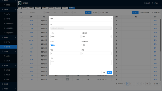Click the 电量统计 sidebar icon
The height and width of the screenshot is (91, 162).
[x=4, y=79]
